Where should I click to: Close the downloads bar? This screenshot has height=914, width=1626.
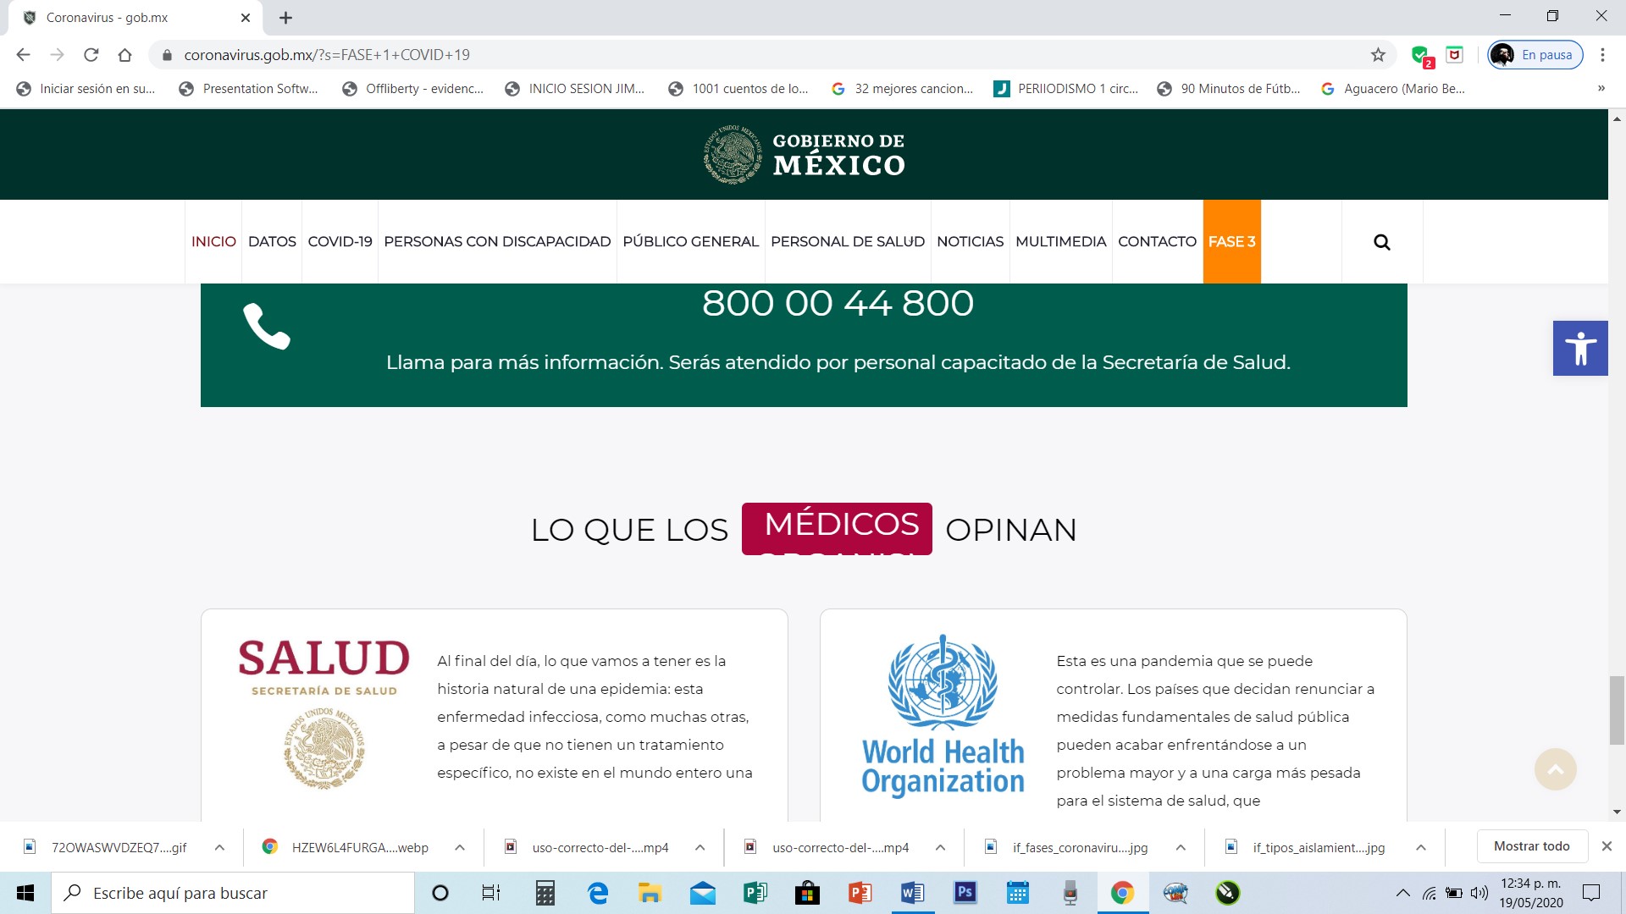tap(1607, 846)
